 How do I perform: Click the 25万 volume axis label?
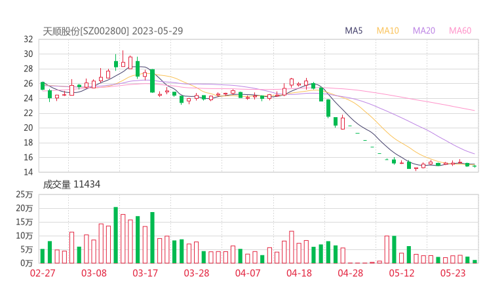(x=24, y=194)
